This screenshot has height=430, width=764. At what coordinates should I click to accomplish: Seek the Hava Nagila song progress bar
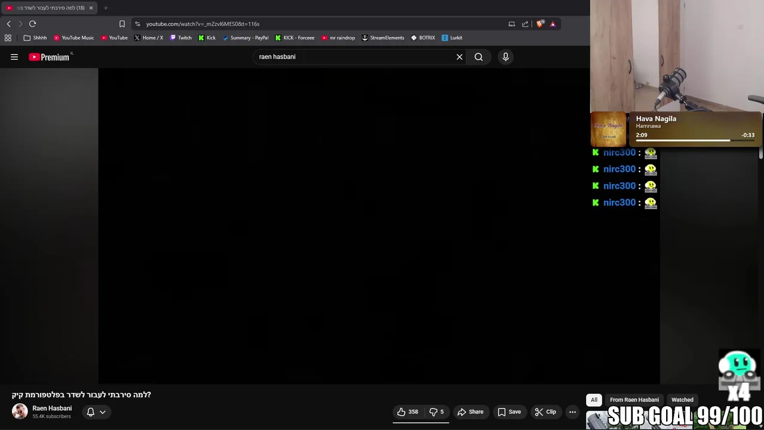[695, 140]
